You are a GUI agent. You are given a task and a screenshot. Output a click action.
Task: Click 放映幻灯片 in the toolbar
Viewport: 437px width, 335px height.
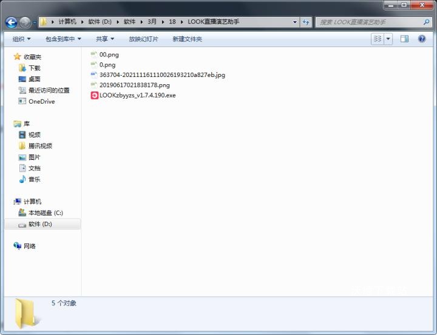[x=143, y=39]
